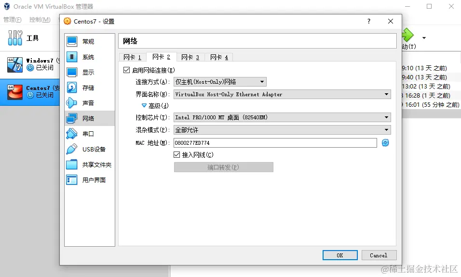Switch to the 网卡 2 tab
The image size is (461, 277).
[161, 57]
